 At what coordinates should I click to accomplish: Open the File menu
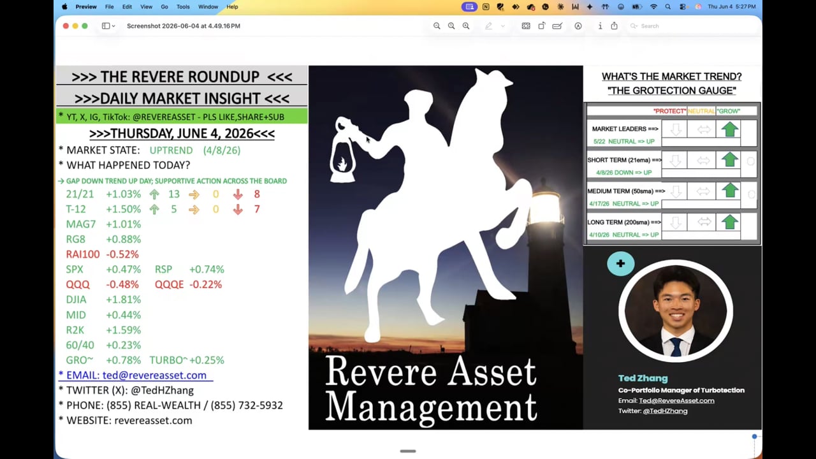(110, 6)
